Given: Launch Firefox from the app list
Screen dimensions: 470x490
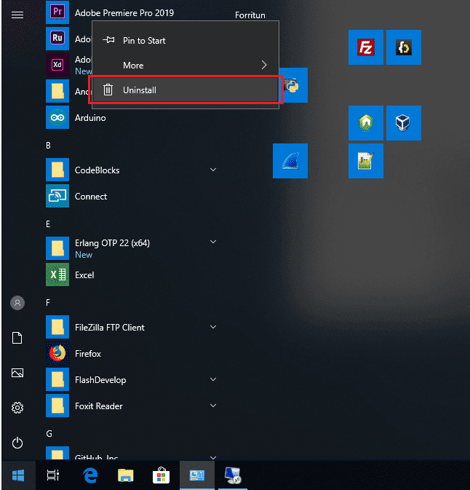Looking at the screenshot, I should pos(87,354).
